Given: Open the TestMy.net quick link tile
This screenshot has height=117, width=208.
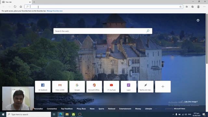Looking at the screenshot, I should (146, 87).
